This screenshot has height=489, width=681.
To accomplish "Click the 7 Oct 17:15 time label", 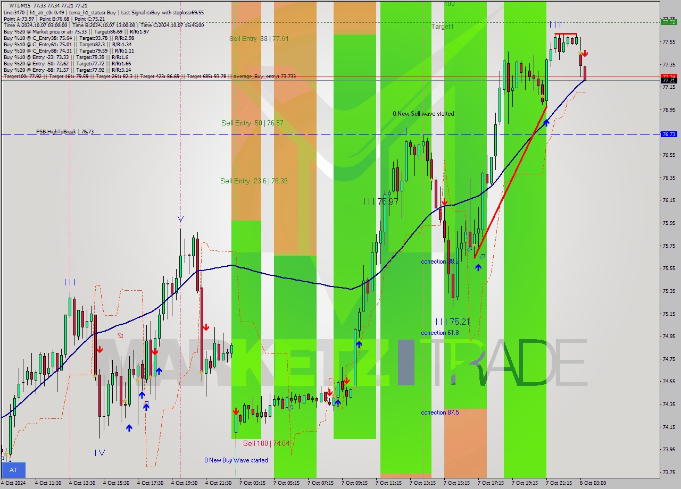I will click(491, 483).
